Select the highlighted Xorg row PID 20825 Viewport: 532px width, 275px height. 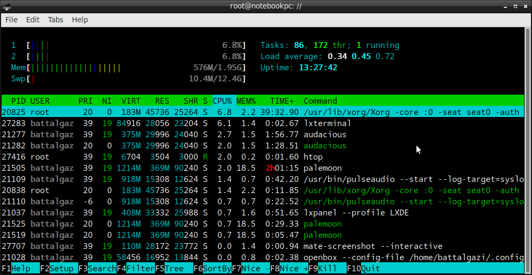pos(263,112)
